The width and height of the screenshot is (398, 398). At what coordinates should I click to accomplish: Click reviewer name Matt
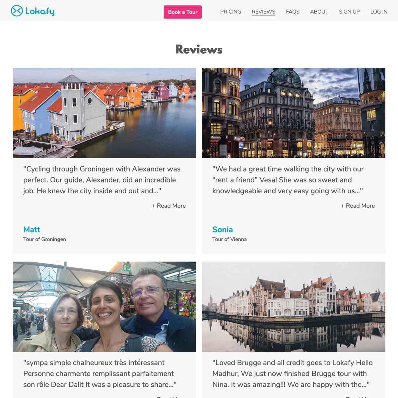point(32,230)
